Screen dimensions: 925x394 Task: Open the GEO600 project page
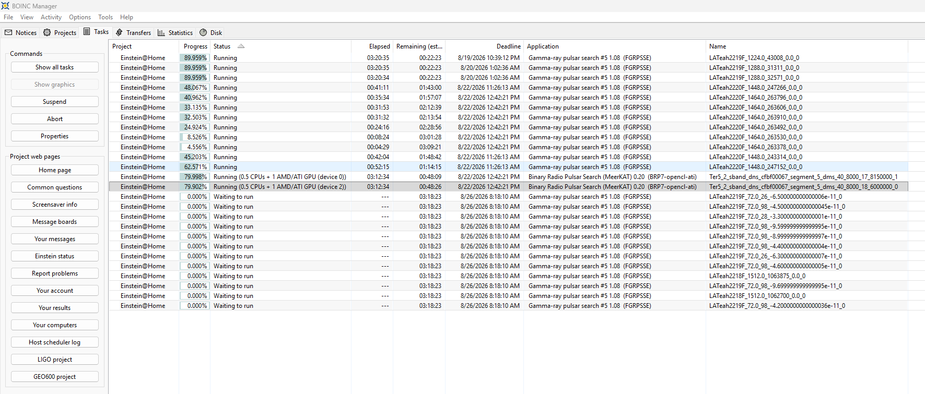point(55,377)
